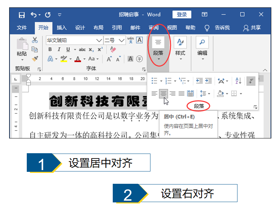Click the Sort A-Z icon

click(x=238, y=81)
